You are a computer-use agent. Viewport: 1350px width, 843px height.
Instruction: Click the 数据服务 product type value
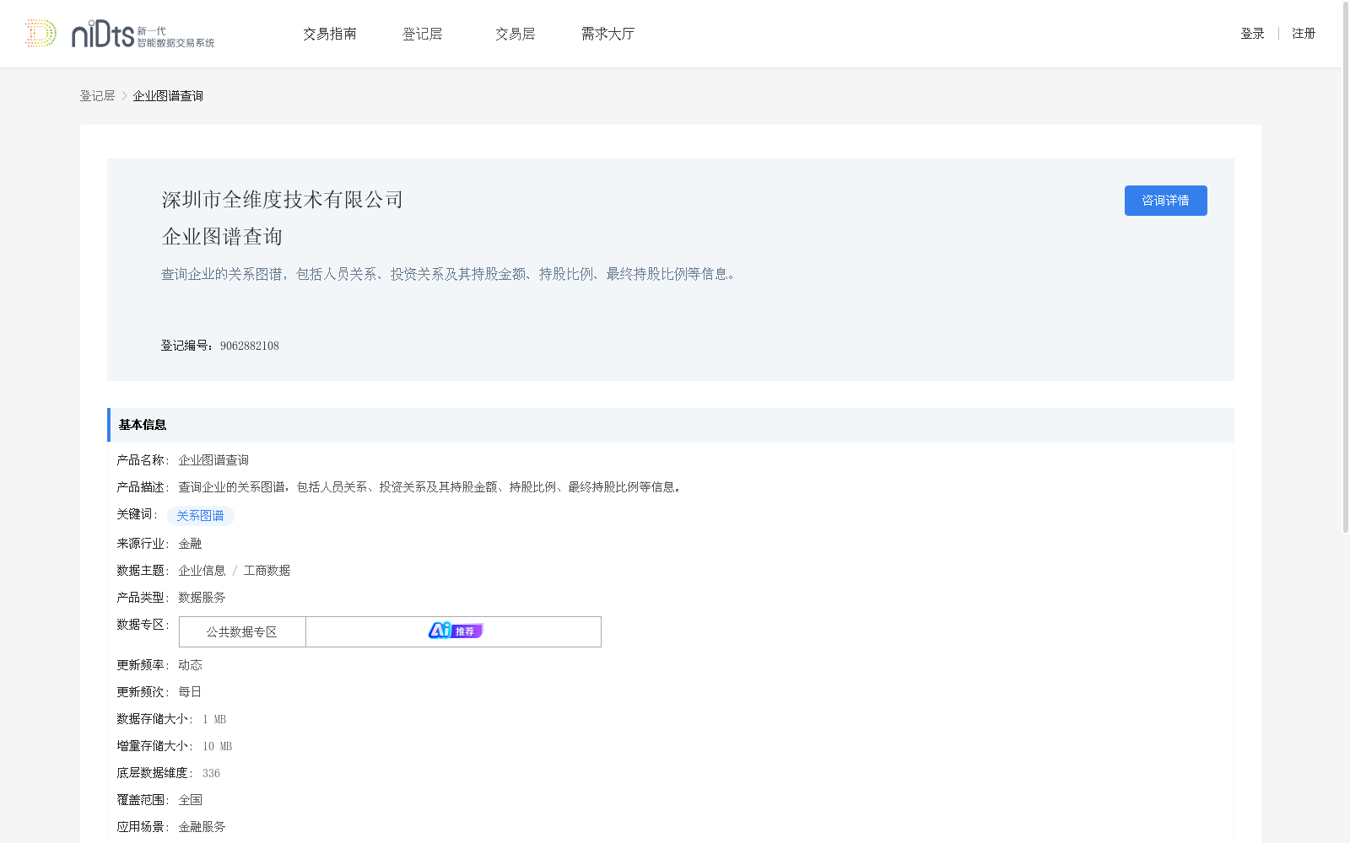202,598
